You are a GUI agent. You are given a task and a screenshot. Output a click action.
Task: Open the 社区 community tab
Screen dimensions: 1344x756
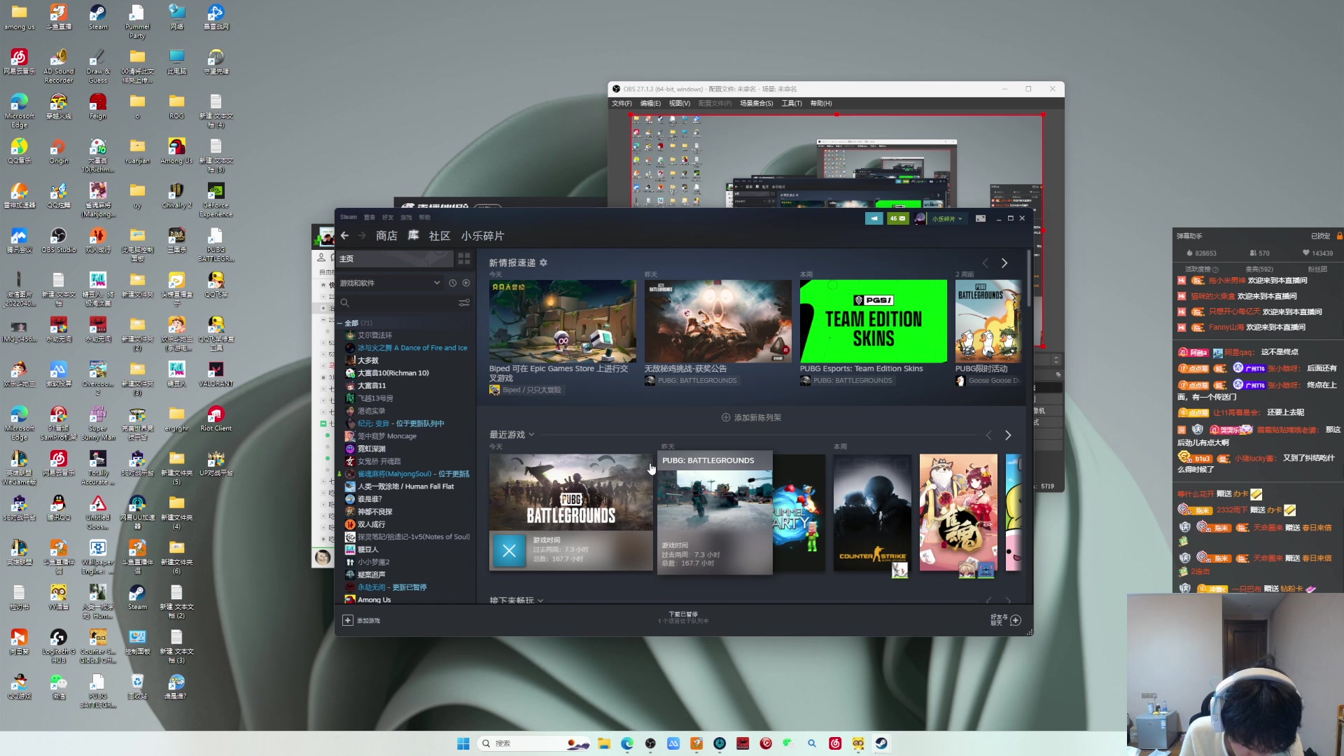point(440,236)
